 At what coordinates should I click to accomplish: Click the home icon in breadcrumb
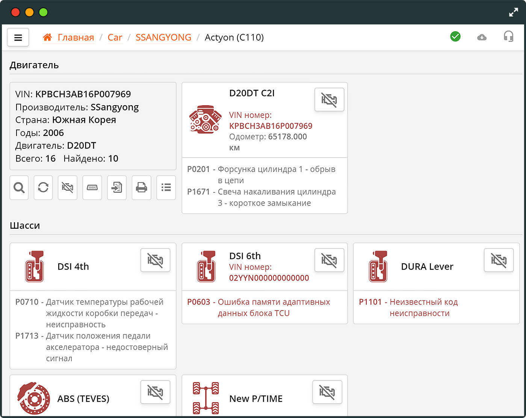(x=47, y=37)
